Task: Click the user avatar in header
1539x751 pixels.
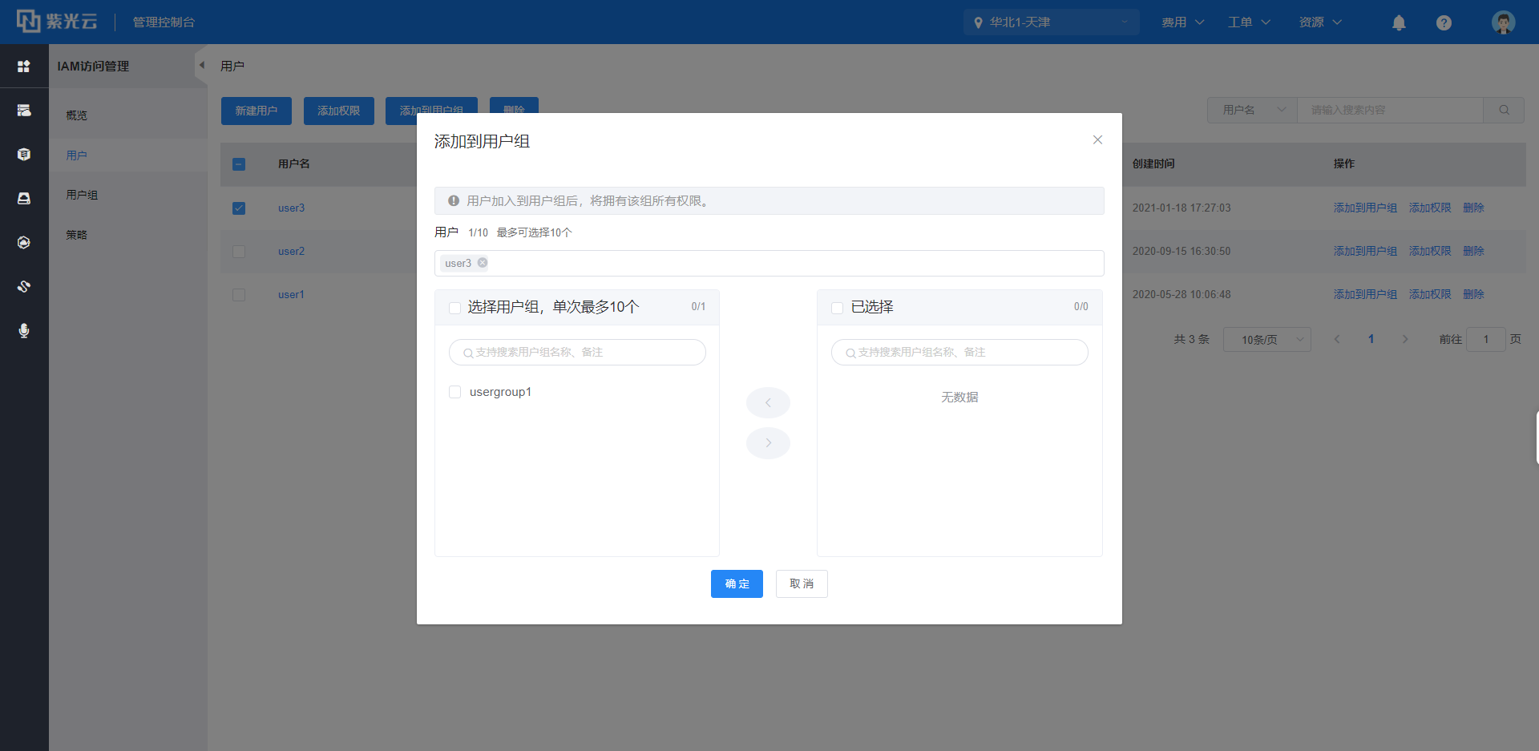Action: click(1503, 22)
